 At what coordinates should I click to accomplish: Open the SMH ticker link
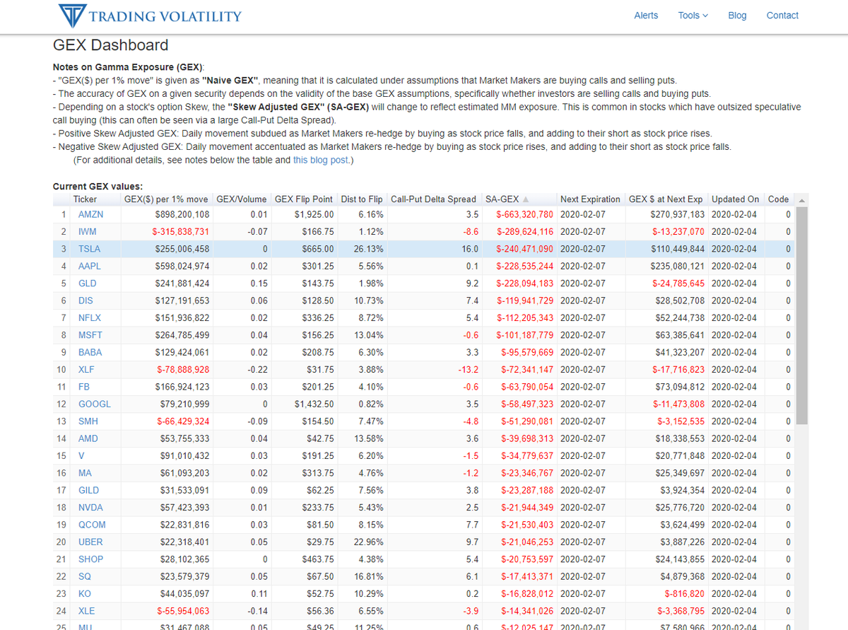tap(88, 421)
